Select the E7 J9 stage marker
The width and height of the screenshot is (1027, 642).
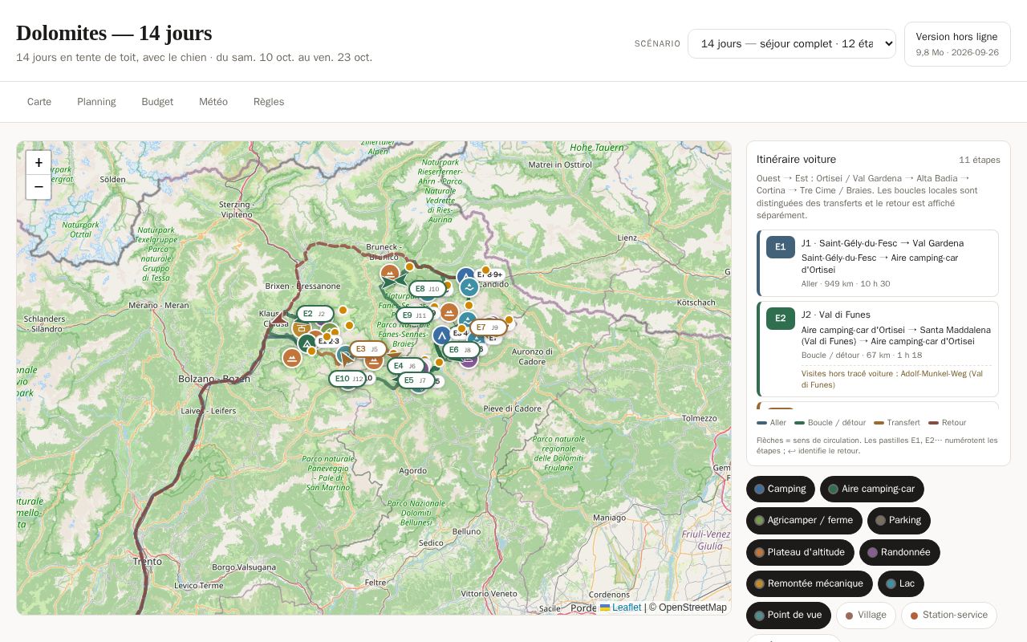point(489,327)
